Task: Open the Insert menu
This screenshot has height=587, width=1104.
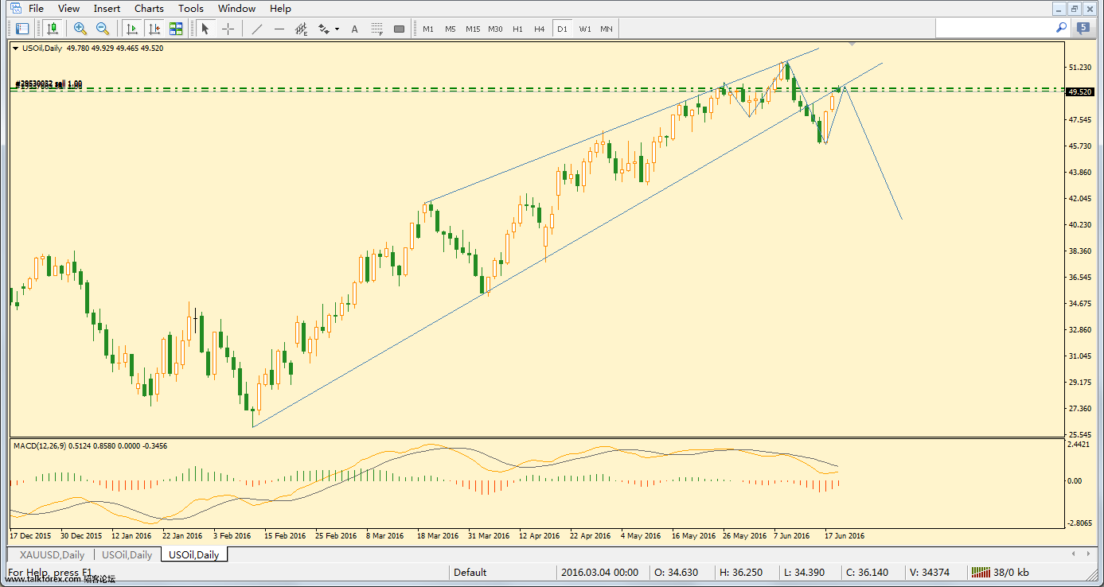Action: click(107, 9)
